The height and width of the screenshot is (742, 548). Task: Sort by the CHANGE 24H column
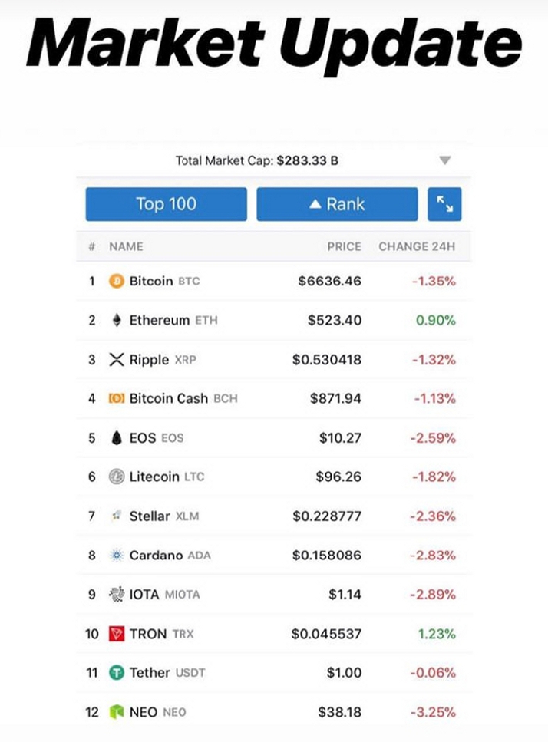417,246
